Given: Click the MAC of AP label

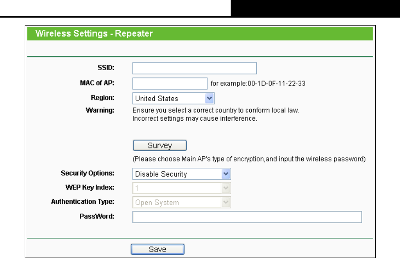Looking at the screenshot, I should [x=97, y=83].
